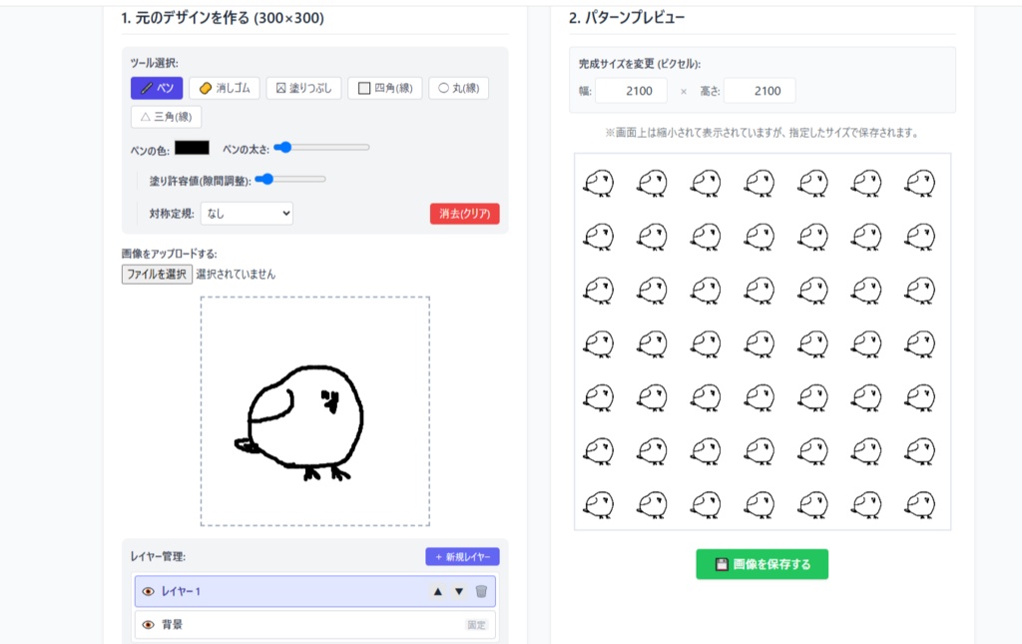This screenshot has width=1022, height=644.
Task: Adjust the 塗り許容値 tolerance slider
Action: point(290,179)
